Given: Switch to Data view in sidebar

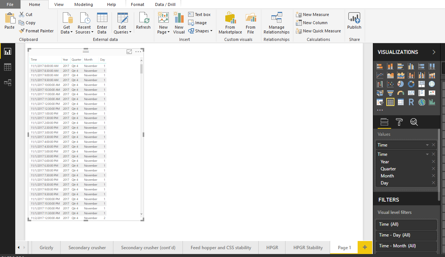Looking at the screenshot, I should pyautogui.click(x=8, y=67).
